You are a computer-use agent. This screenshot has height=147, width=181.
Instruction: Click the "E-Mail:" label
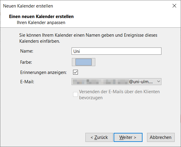pos(27,81)
